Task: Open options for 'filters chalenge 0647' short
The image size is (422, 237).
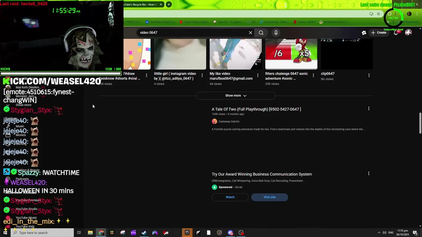Action: coord(313,75)
